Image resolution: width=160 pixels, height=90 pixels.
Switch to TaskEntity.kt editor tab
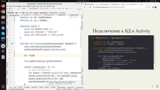pos(26,15)
